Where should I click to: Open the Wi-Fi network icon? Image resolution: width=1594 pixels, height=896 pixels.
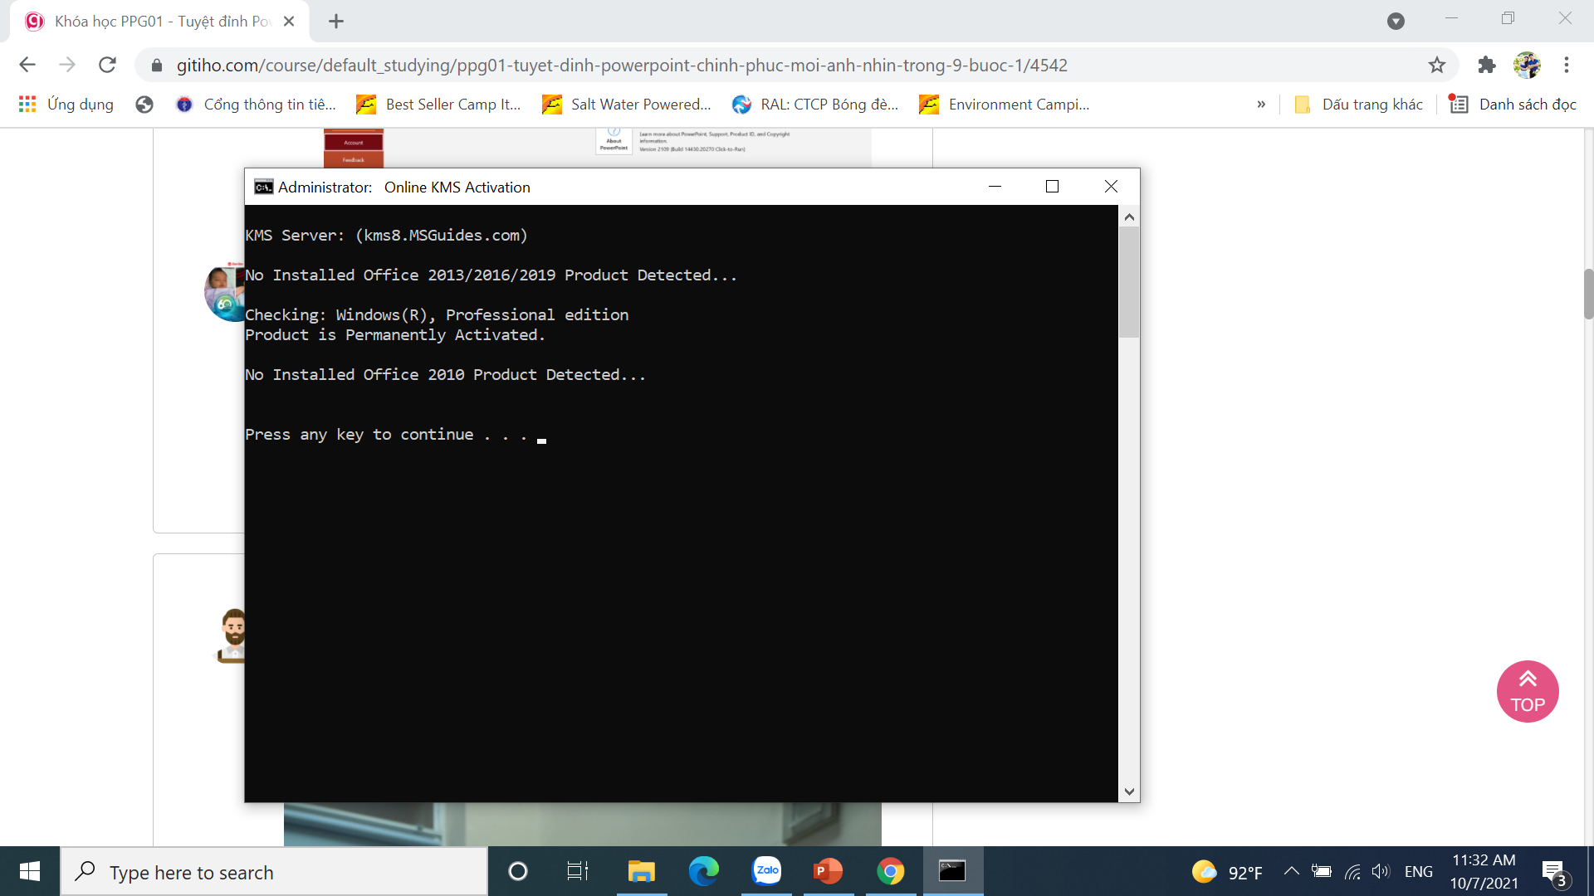click(x=1352, y=871)
